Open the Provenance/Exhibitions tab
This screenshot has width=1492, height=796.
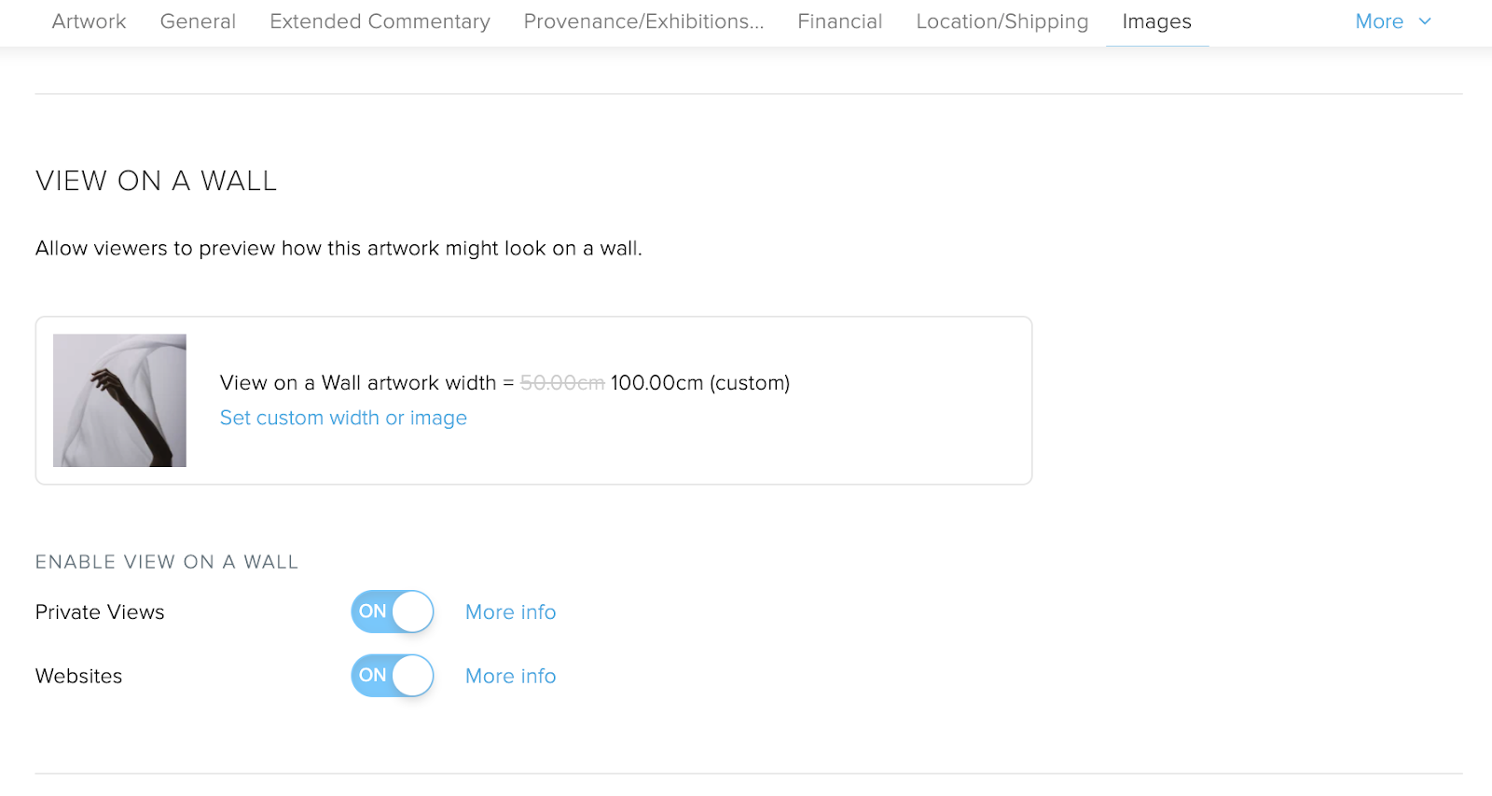[643, 21]
